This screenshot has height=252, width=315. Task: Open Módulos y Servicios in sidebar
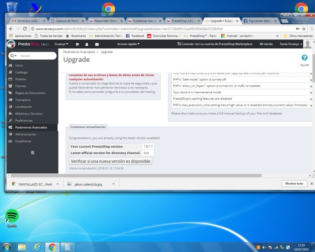tap(29, 113)
